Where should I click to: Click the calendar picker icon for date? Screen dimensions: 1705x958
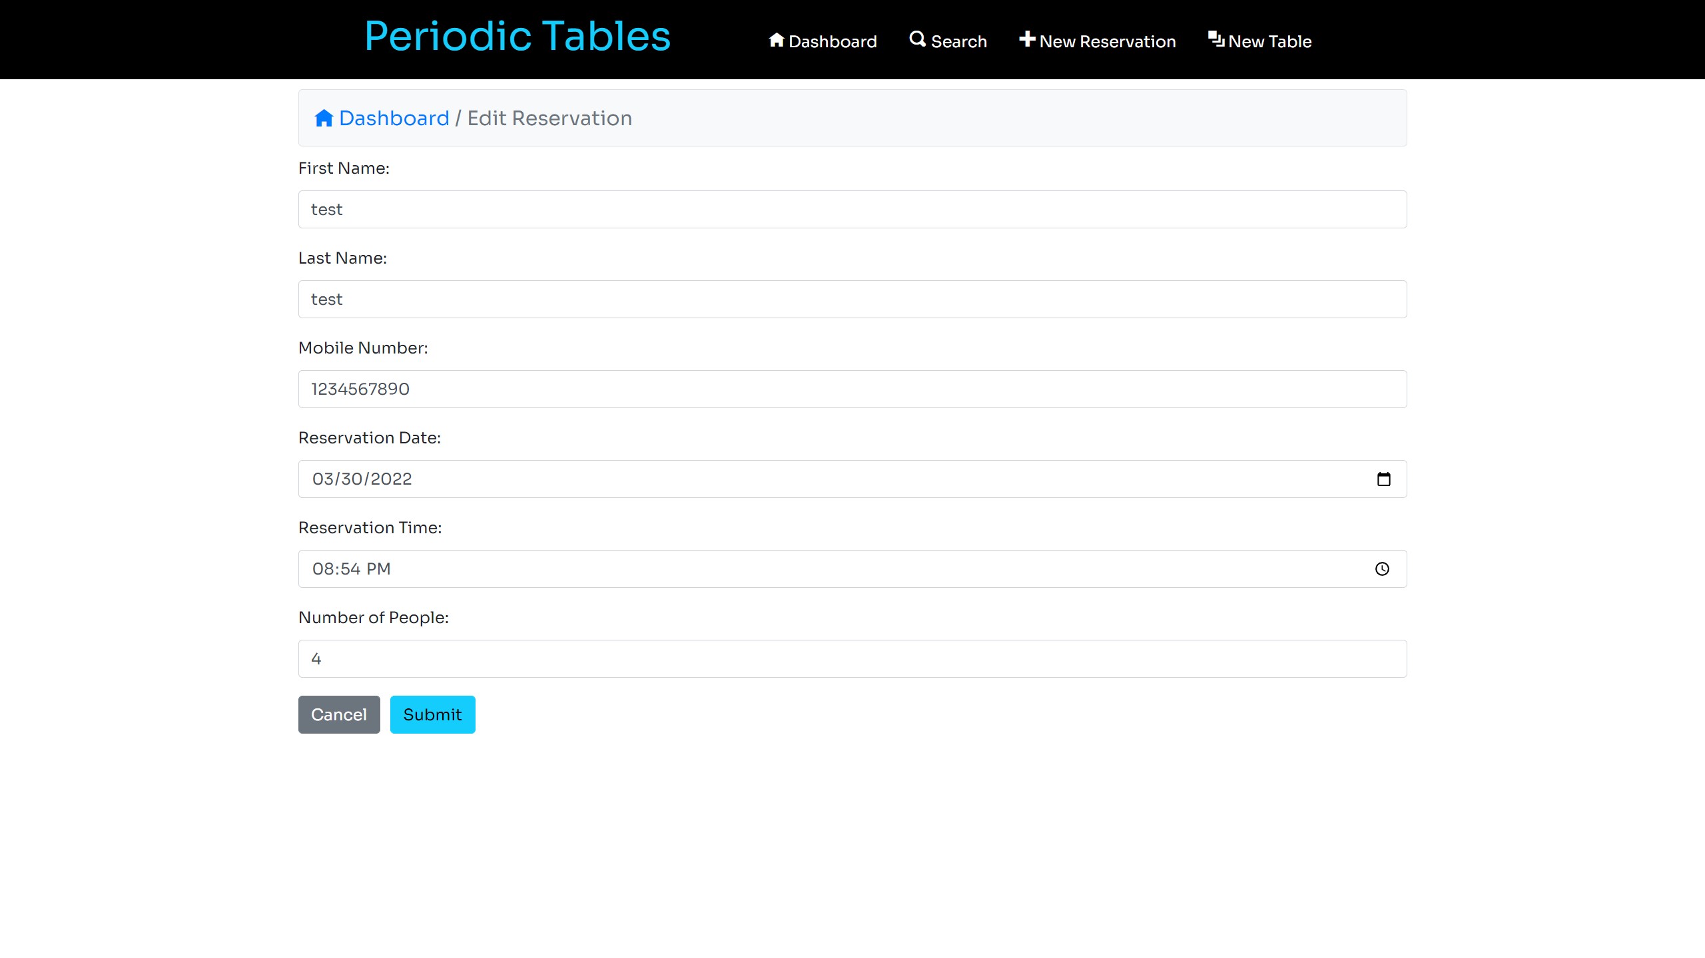1384,479
